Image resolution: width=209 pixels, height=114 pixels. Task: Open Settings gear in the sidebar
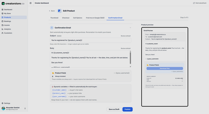(2, 103)
